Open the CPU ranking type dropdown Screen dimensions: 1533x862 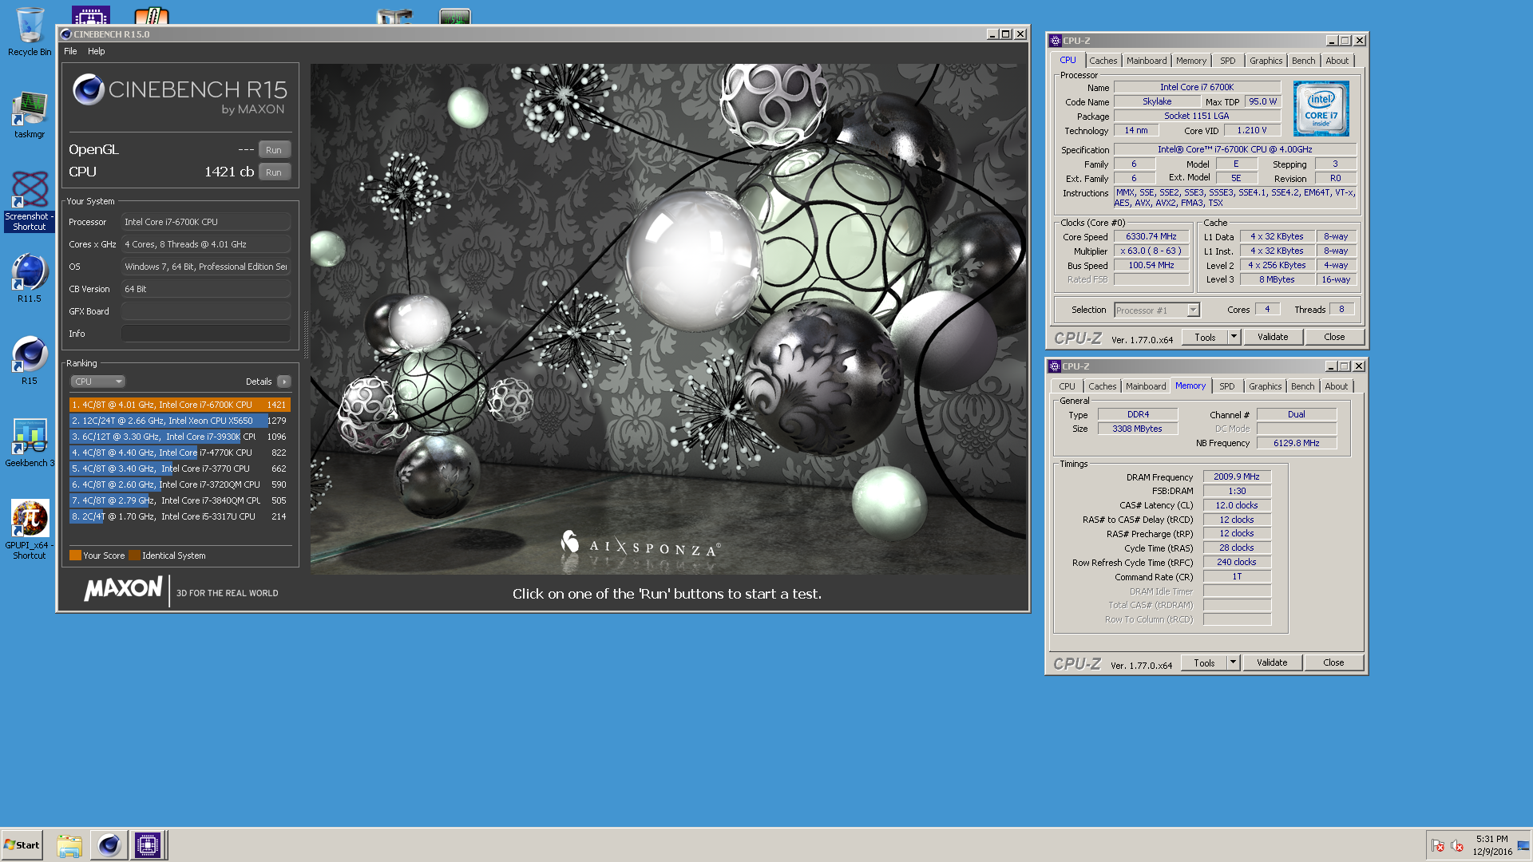point(98,382)
